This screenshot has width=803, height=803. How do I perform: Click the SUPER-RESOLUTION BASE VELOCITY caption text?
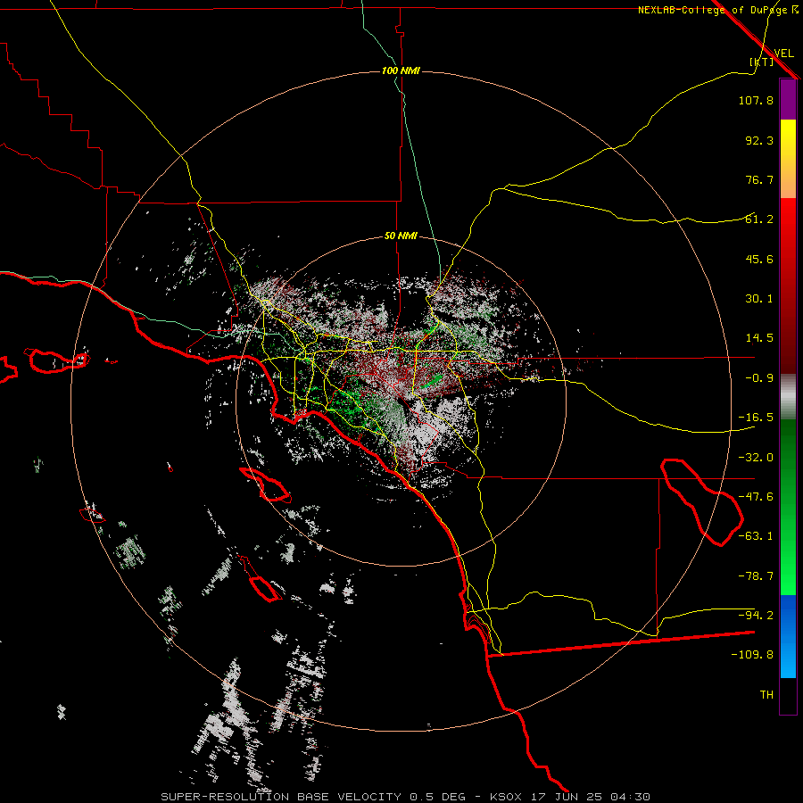tap(282, 797)
